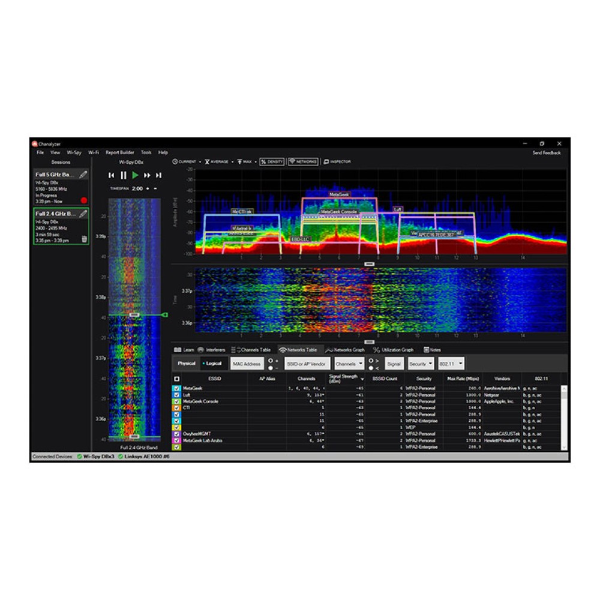
Task: Delete the Full 2.4 GHz session
Action: tap(84, 239)
